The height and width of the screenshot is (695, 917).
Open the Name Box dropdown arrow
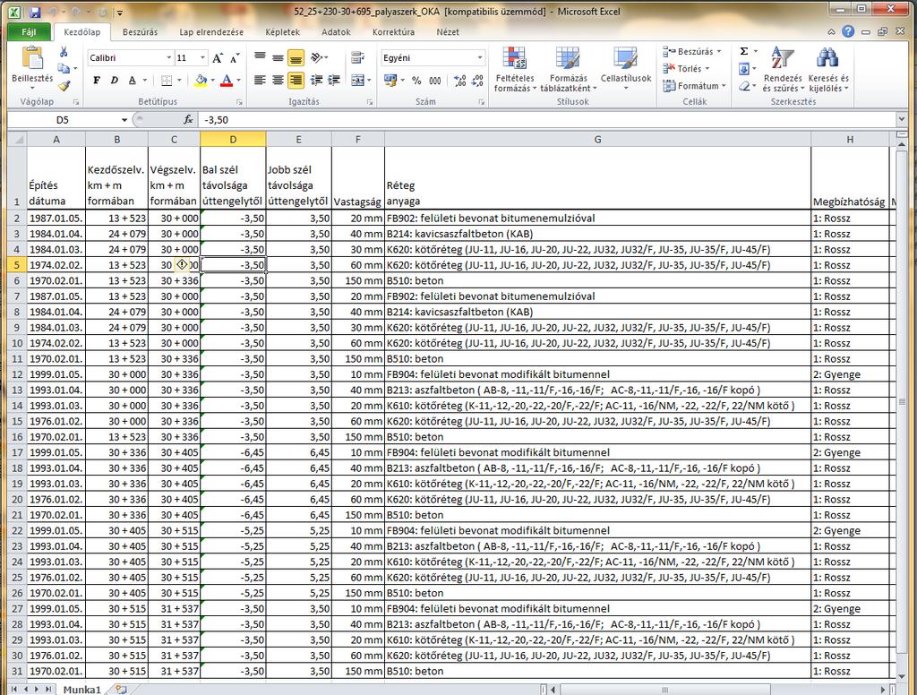(124, 120)
